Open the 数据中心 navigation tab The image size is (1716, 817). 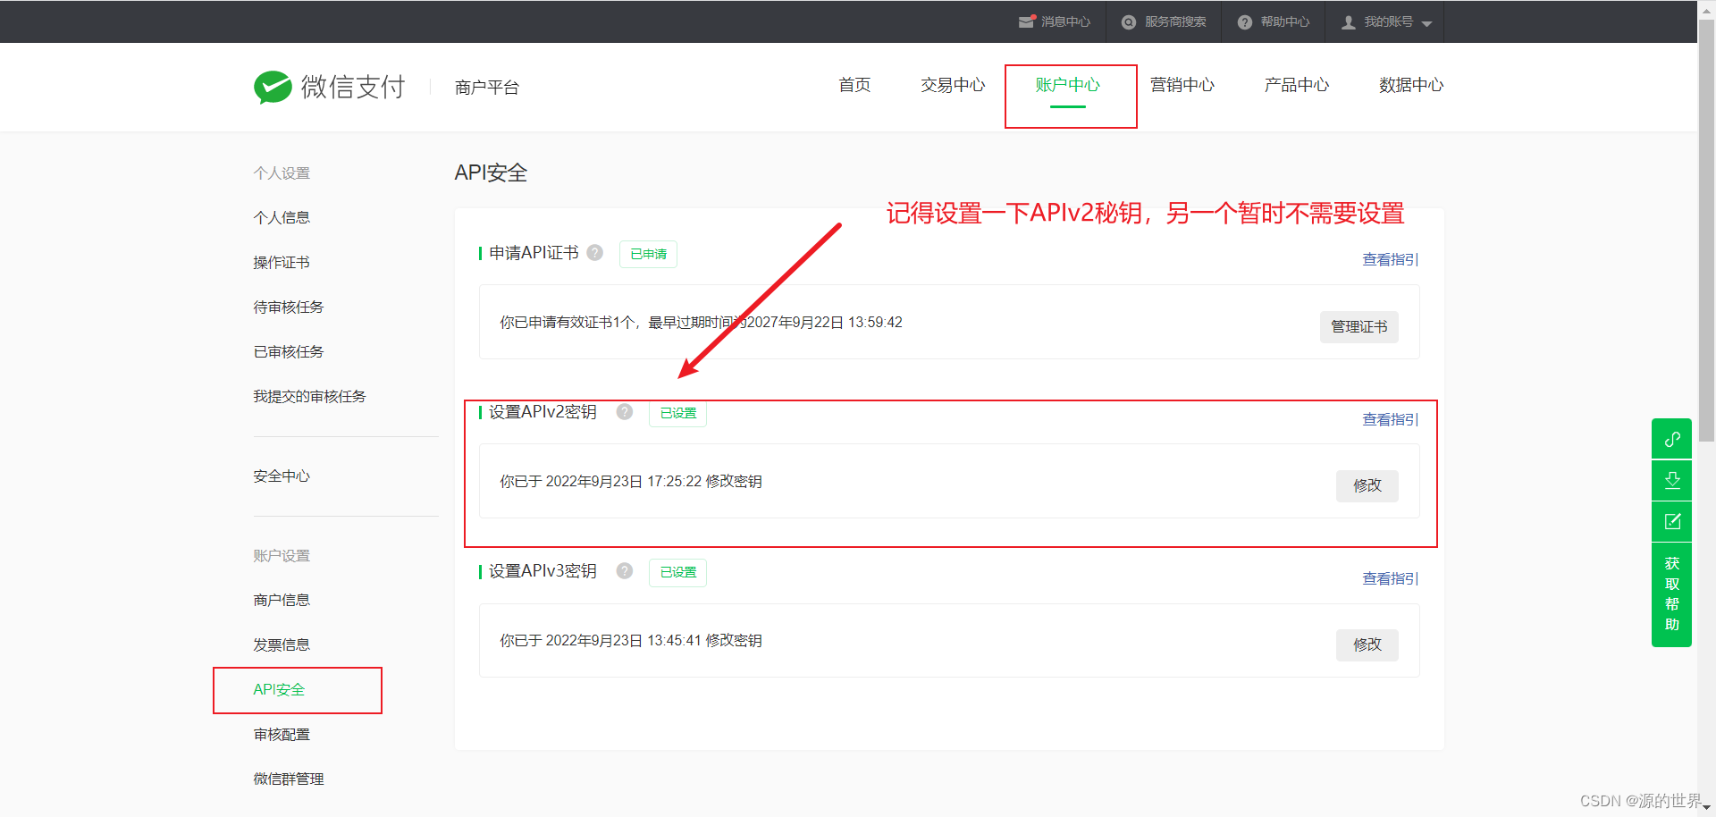(x=1411, y=85)
